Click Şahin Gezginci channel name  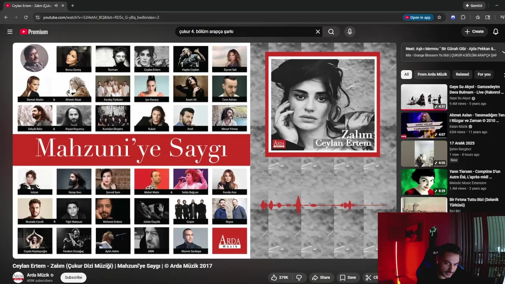pyautogui.click(x=460, y=149)
